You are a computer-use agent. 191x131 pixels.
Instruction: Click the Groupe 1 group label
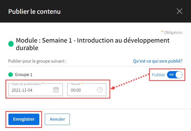(24, 75)
